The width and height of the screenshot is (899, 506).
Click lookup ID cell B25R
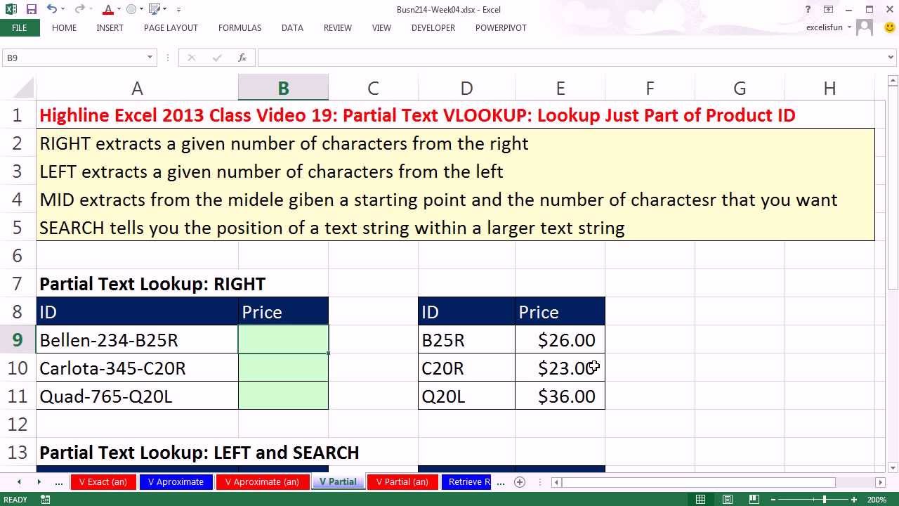click(x=466, y=340)
